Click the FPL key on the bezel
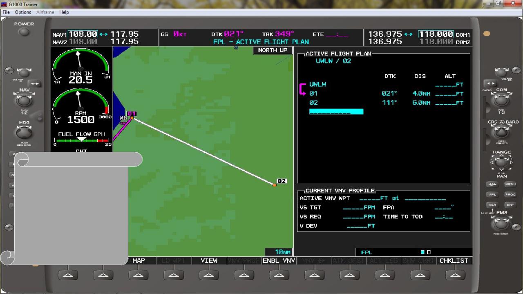This screenshot has height=294, width=523. tap(493, 194)
